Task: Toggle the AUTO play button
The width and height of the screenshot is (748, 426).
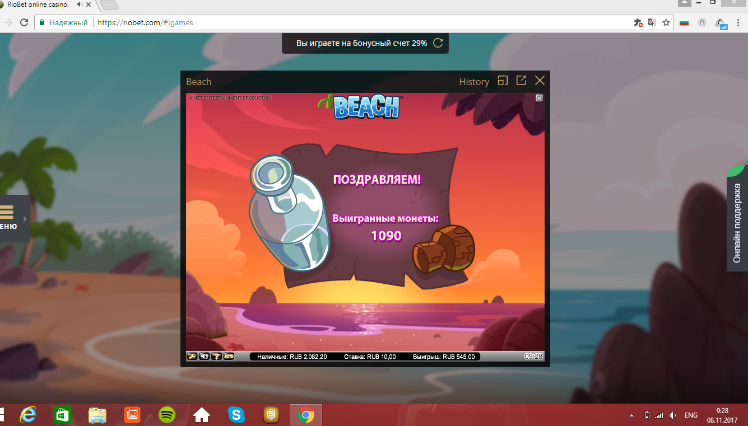Action: 229,356
